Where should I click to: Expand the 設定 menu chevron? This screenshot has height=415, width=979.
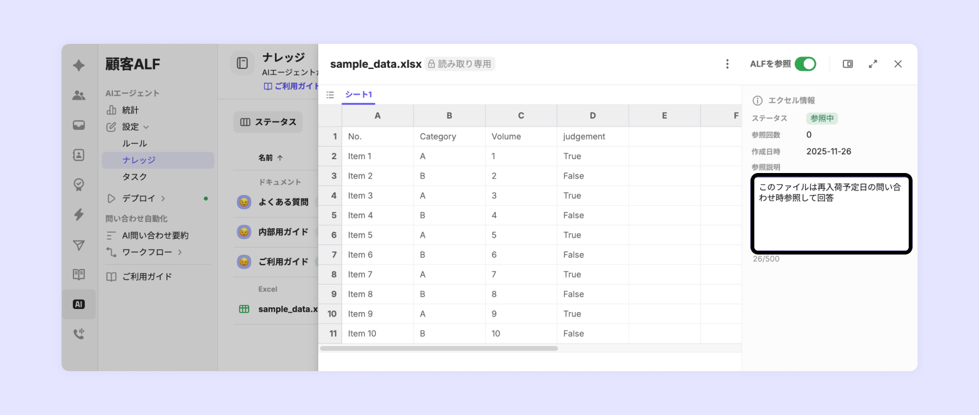click(x=146, y=127)
